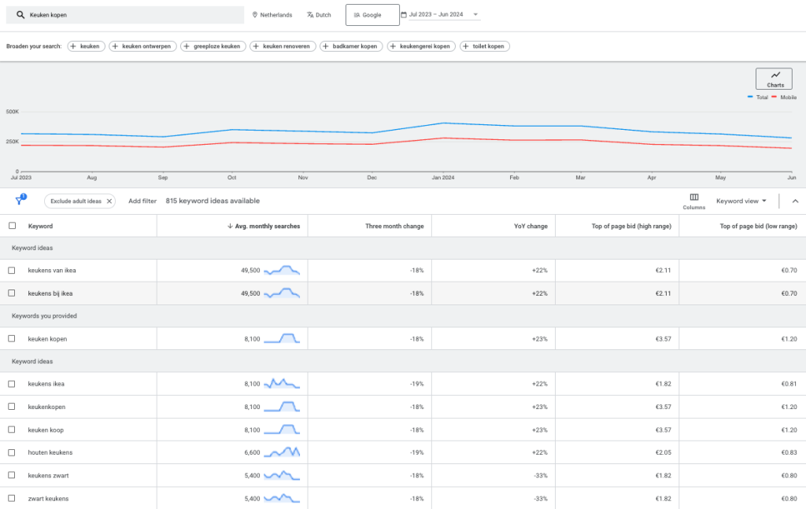806x509 pixels.
Task: Click the '815 keyword ideas available' text
Action: [x=213, y=201]
